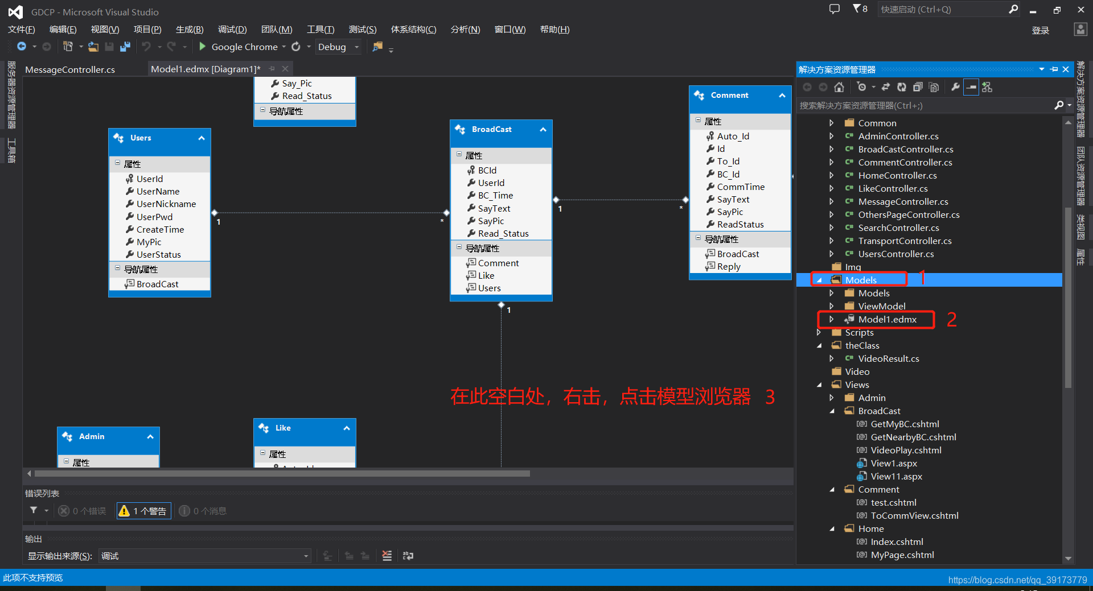Collapse the Models folder in the tree

click(x=819, y=280)
